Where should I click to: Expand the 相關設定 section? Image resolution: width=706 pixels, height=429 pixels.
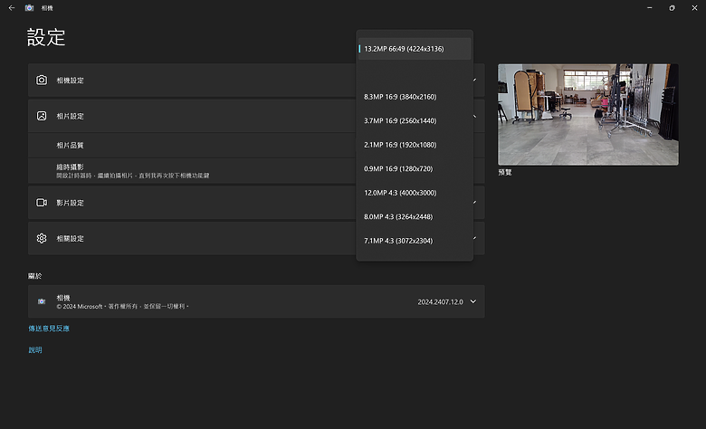pyautogui.click(x=474, y=238)
